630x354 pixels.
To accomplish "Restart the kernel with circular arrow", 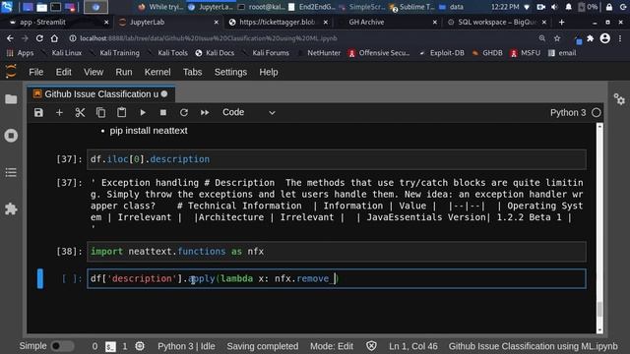I will [x=184, y=113].
